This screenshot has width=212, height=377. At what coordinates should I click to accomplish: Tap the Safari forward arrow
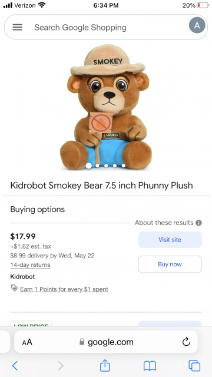(x=61, y=366)
